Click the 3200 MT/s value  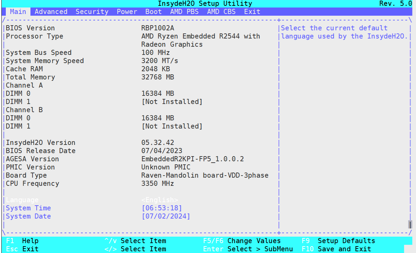pos(160,61)
